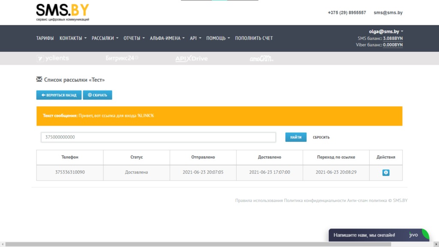Viewport: 439px width, 247px height.
Task: Click the jivo chat logo
Action: (414, 235)
